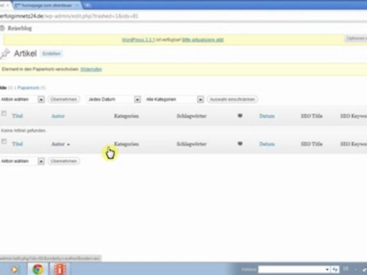The image size is (367, 275).
Task: Show the Papierkorb article list
Action: (28, 88)
